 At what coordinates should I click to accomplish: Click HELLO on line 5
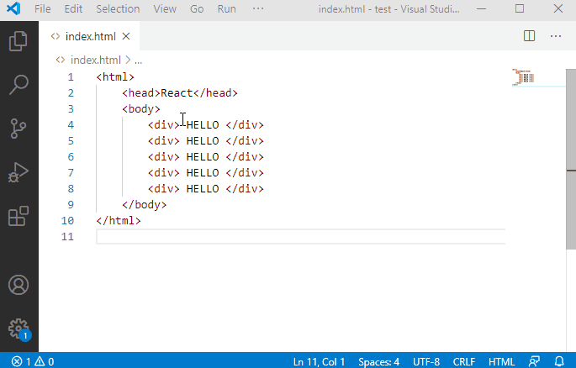tap(203, 141)
